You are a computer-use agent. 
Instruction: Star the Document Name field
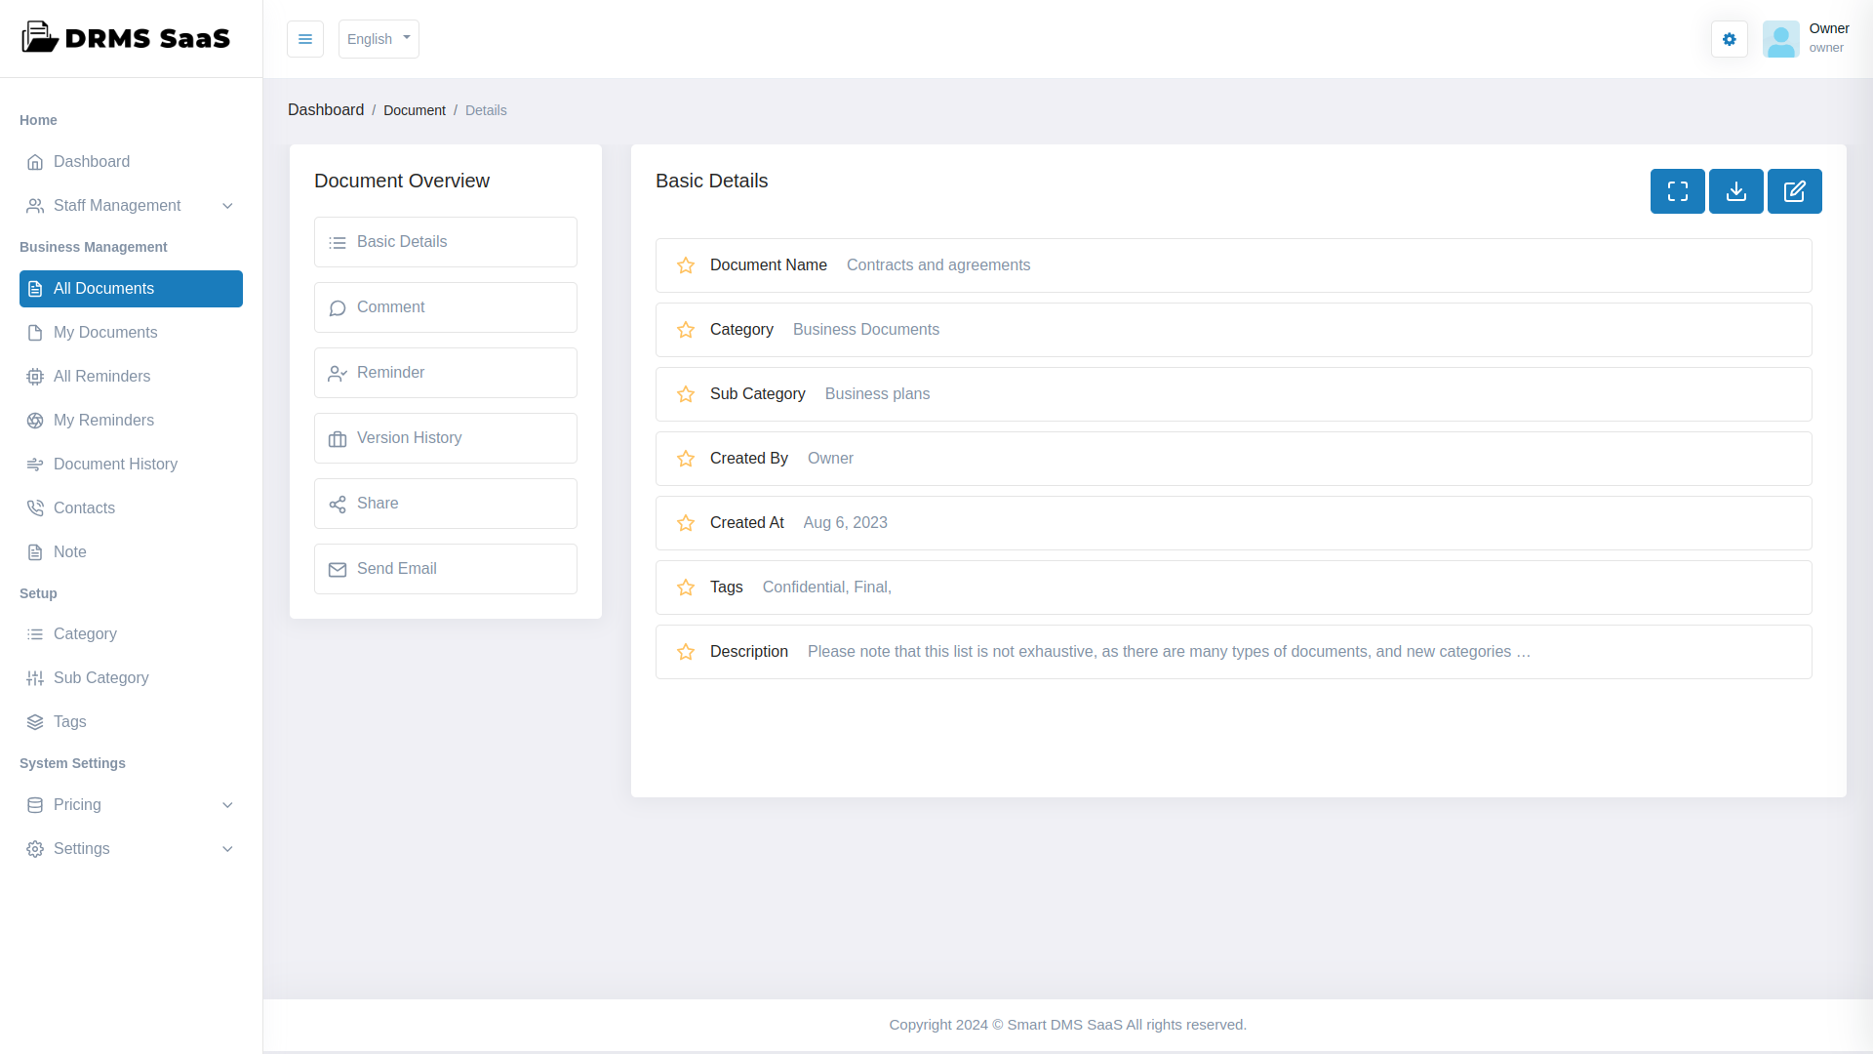point(685,265)
